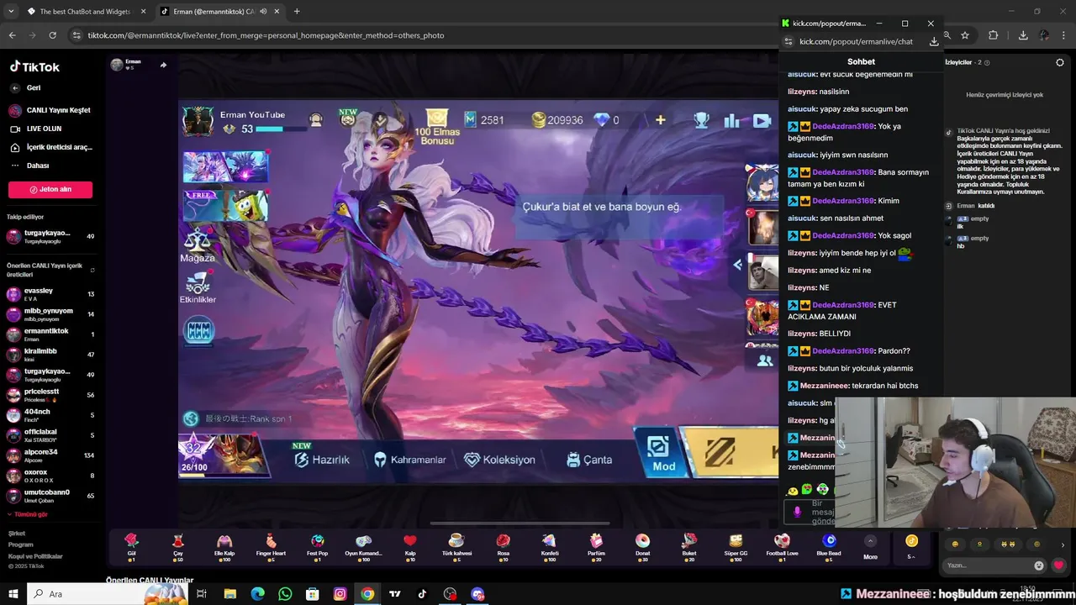Open Chrome downloads icon
This screenshot has height=605, width=1076.
pyautogui.click(x=1023, y=35)
